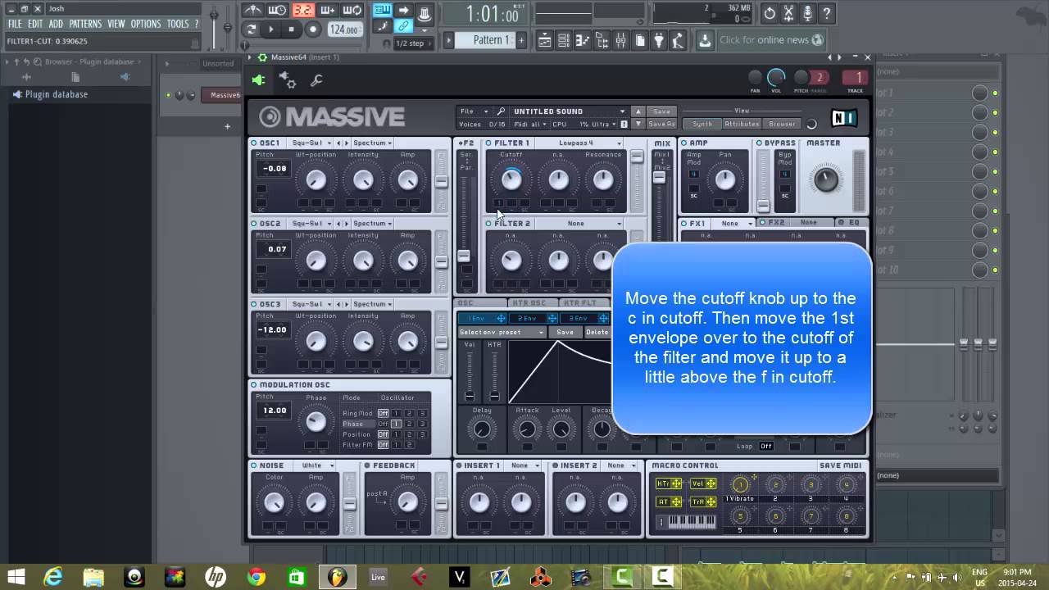Open the piano roll toolbar icon
The width and height of the screenshot is (1049, 590).
(582, 40)
